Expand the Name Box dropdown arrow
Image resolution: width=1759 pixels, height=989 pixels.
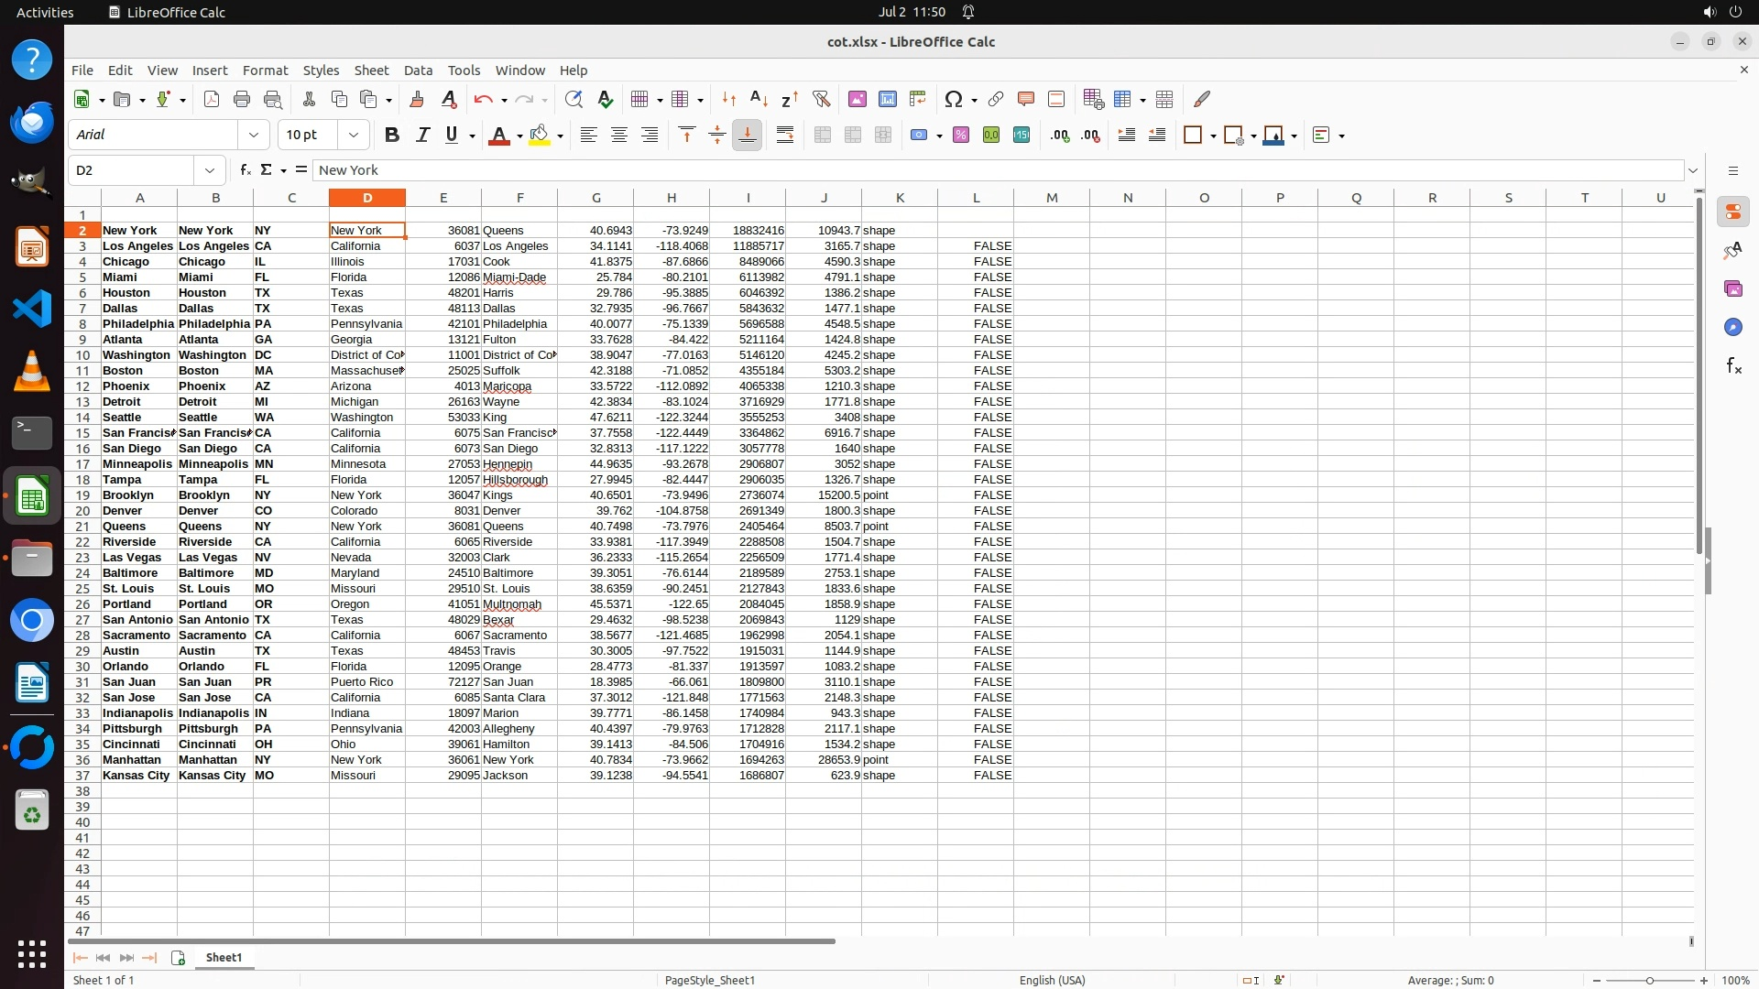(x=210, y=170)
